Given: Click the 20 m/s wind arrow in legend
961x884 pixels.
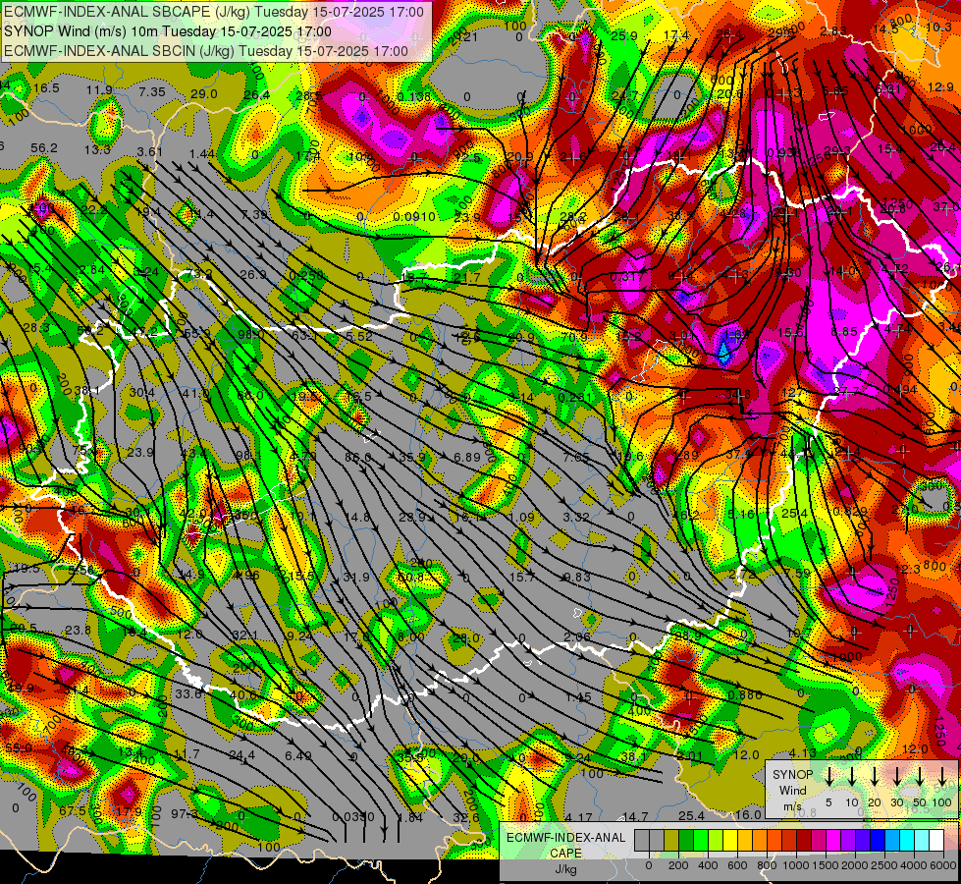Looking at the screenshot, I should 875,777.
